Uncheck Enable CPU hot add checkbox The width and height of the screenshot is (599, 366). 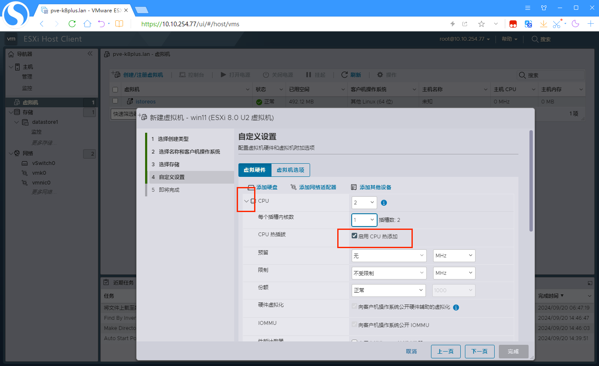(x=355, y=236)
